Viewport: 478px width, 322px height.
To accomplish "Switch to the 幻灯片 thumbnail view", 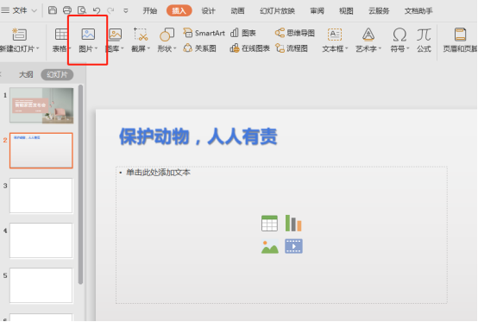I will [57, 75].
